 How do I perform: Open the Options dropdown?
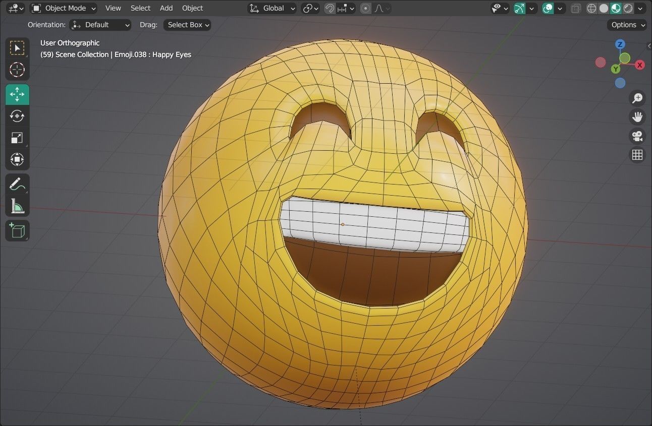[627, 25]
